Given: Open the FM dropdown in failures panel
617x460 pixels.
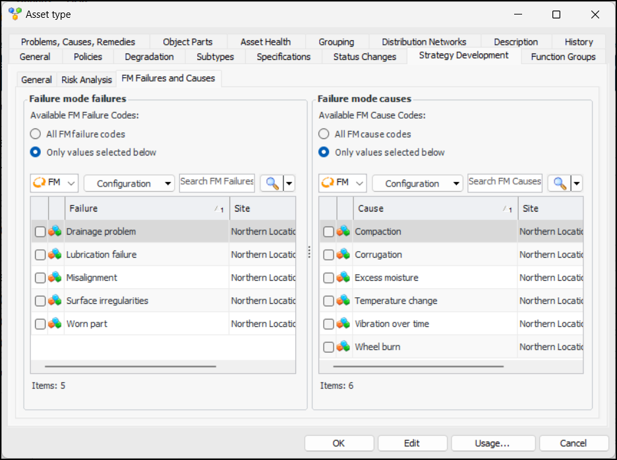Looking at the screenshot, I should tap(54, 183).
